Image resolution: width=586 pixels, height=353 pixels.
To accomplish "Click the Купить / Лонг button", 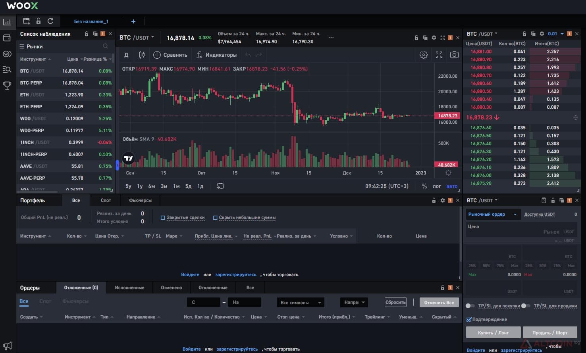I will tap(493, 332).
